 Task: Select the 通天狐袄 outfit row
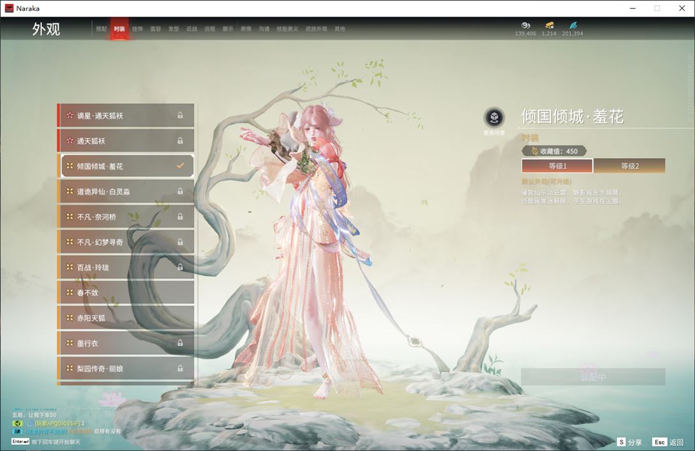pos(126,141)
